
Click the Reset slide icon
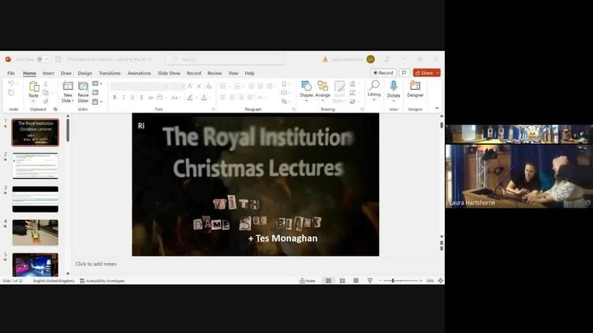[95, 93]
